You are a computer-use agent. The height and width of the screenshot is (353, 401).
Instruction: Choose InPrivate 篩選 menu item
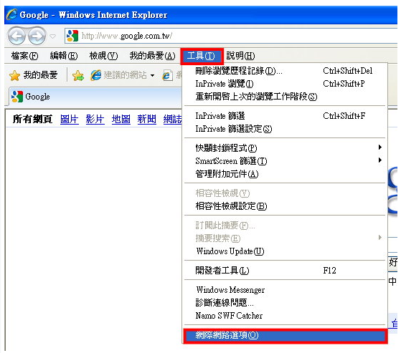pos(286,116)
